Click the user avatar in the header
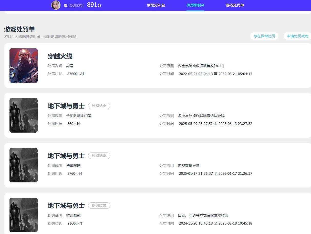This screenshot has width=311, height=234. pos(56,5)
